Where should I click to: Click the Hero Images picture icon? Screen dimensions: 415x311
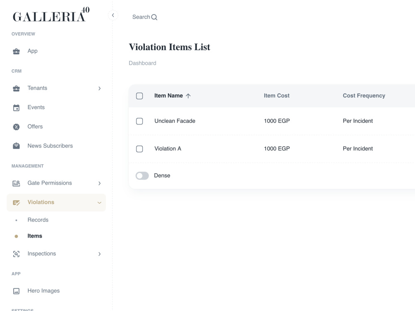(x=16, y=291)
